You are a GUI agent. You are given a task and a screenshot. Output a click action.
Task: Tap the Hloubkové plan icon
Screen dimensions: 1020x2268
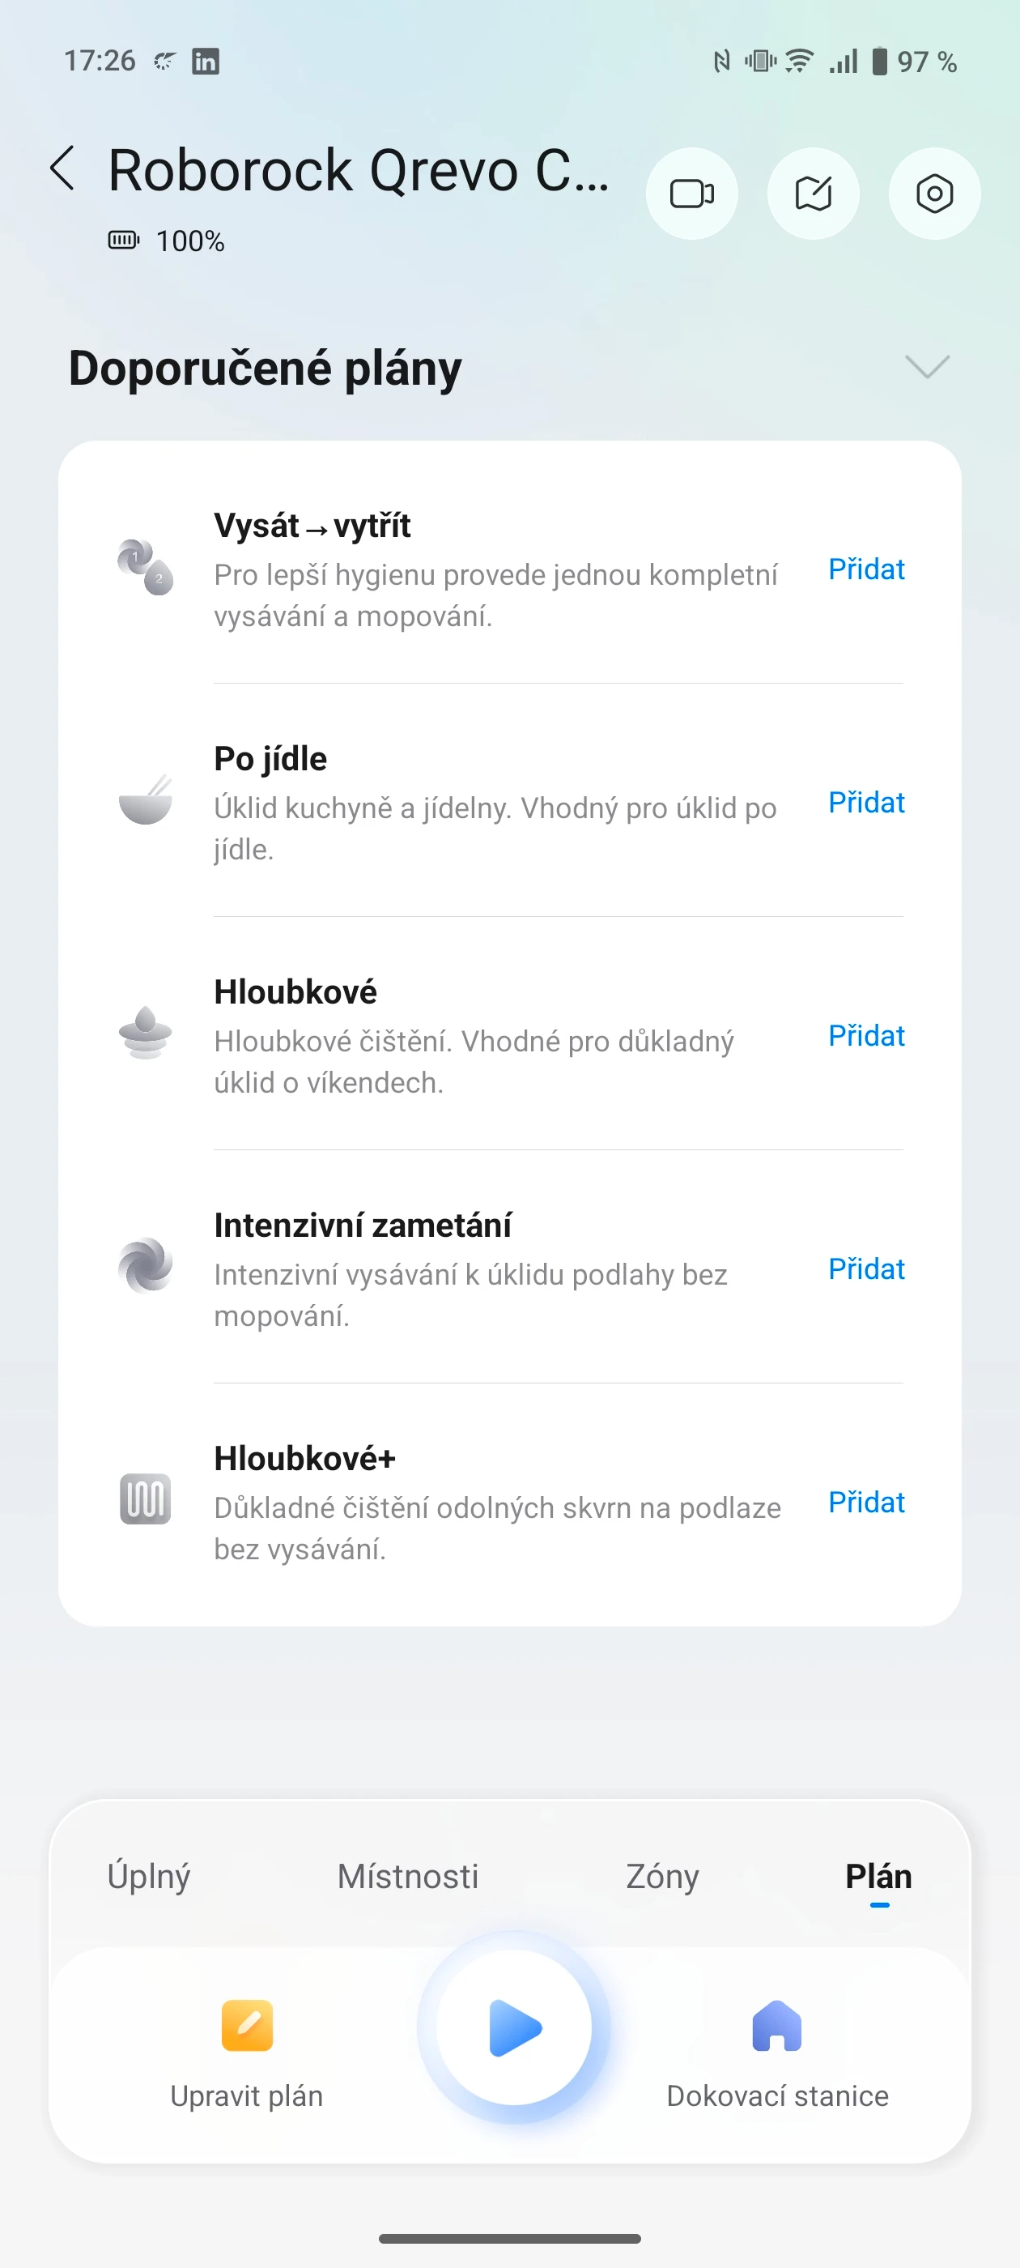[x=145, y=1033]
